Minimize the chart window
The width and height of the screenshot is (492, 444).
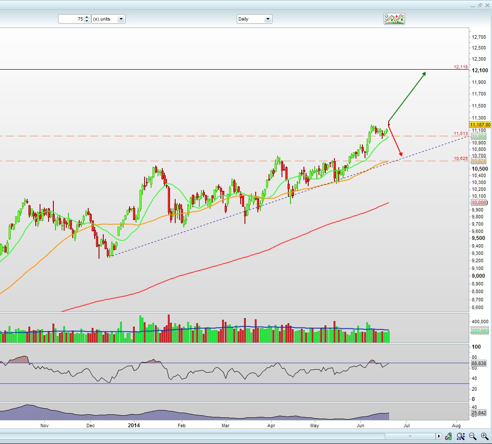pyautogui.click(x=473, y=6)
